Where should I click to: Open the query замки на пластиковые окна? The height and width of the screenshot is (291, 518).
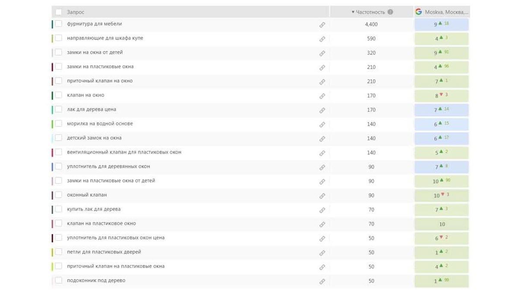click(100, 67)
